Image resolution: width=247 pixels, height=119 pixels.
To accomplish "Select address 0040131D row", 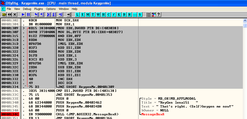I will click(x=10, y=44).
